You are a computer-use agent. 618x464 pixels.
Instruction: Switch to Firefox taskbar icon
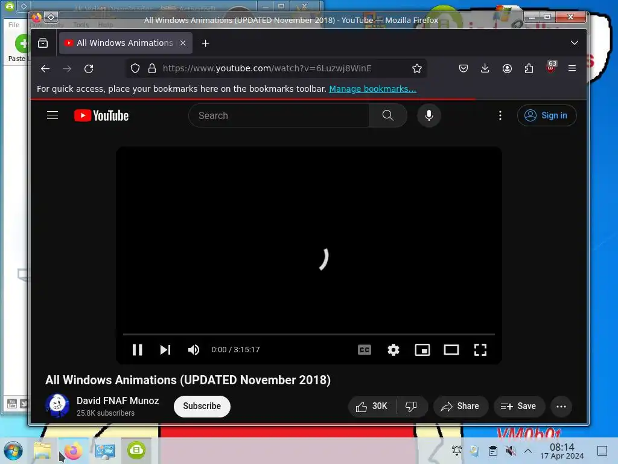[73, 451]
